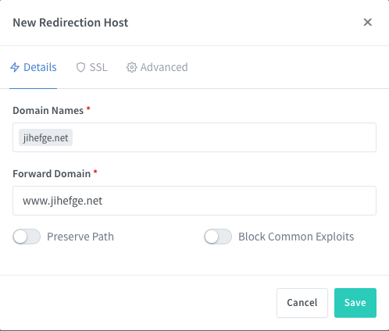The width and height of the screenshot is (389, 331).
Task: Click the Domain Names field label
Action: point(48,111)
